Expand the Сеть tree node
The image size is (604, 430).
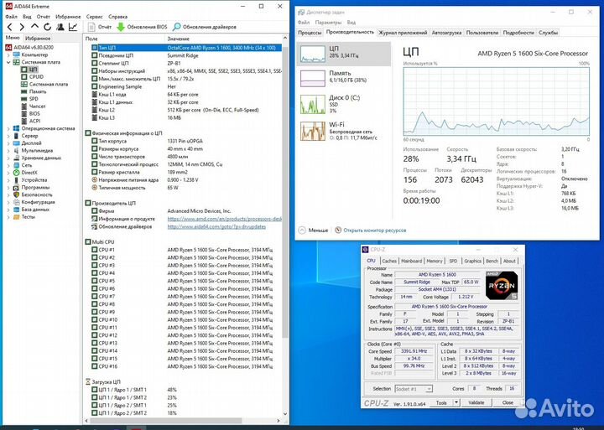point(8,165)
